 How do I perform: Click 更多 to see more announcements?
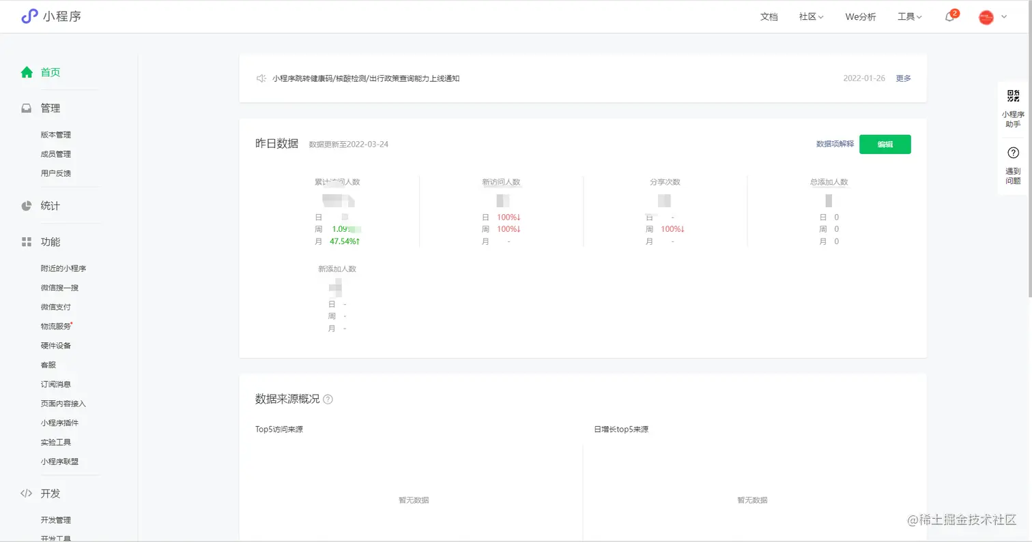[903, 78]
